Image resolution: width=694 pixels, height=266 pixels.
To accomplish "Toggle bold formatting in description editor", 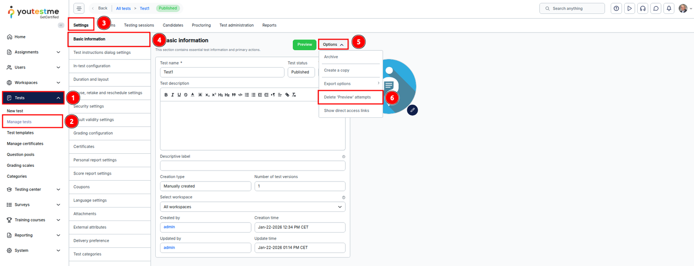I will point(166,95).
